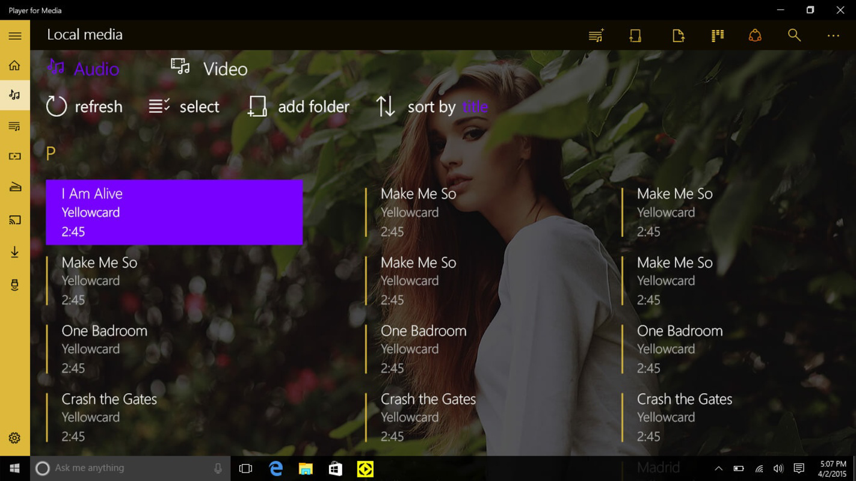Open Task View on the taskbar
Viewport: 856px width, 481px height.
(245, 468)
